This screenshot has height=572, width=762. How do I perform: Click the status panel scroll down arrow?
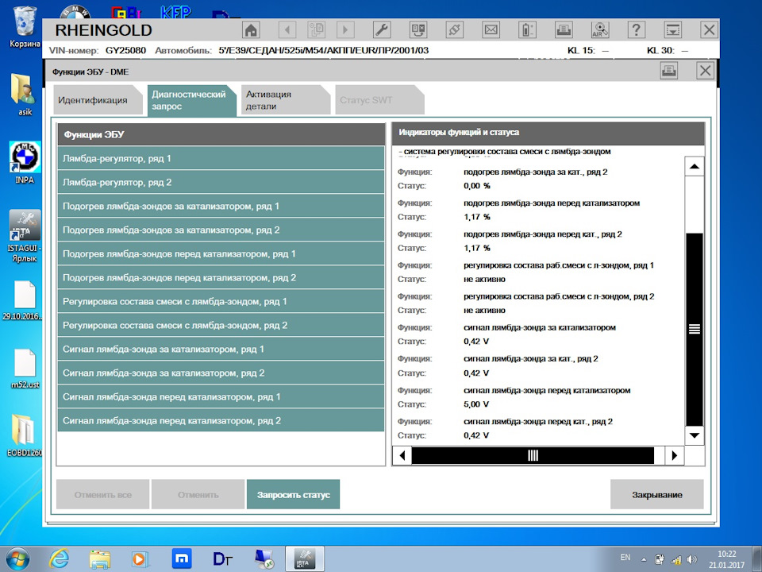tap(695, 435)
